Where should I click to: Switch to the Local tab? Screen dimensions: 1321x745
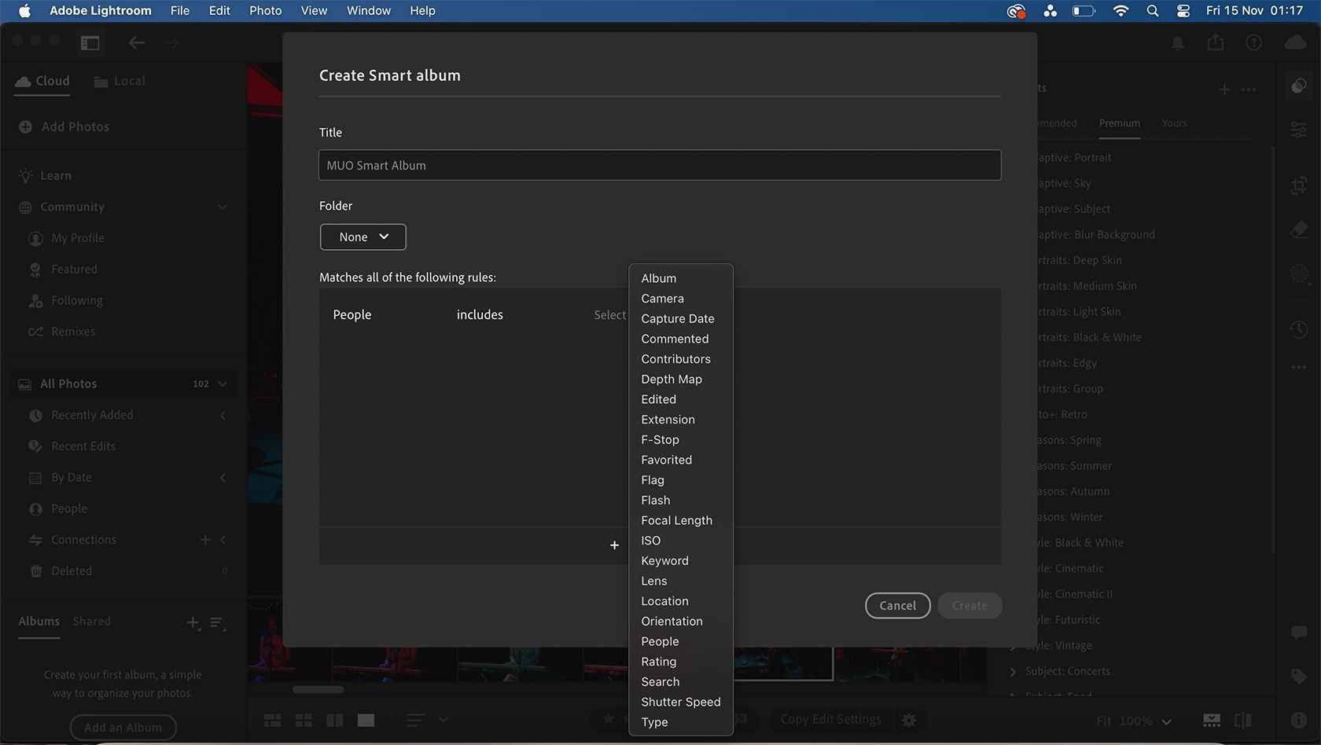(x=120, y=81)
